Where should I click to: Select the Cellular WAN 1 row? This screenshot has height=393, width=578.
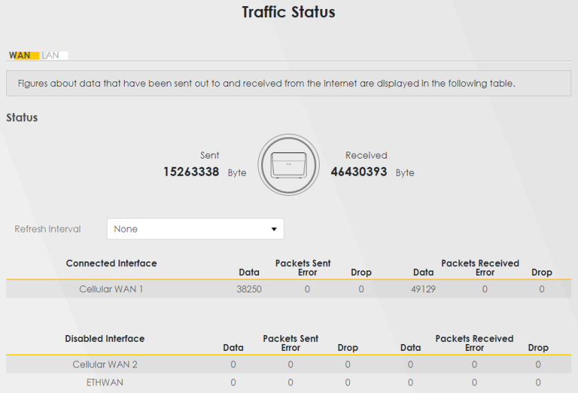tap(111, 289)
